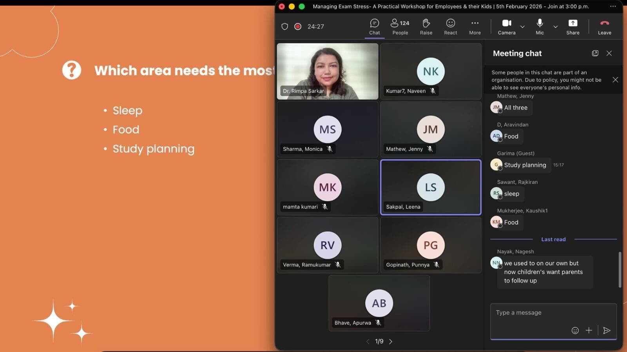Open the Chat panel button

374,27
